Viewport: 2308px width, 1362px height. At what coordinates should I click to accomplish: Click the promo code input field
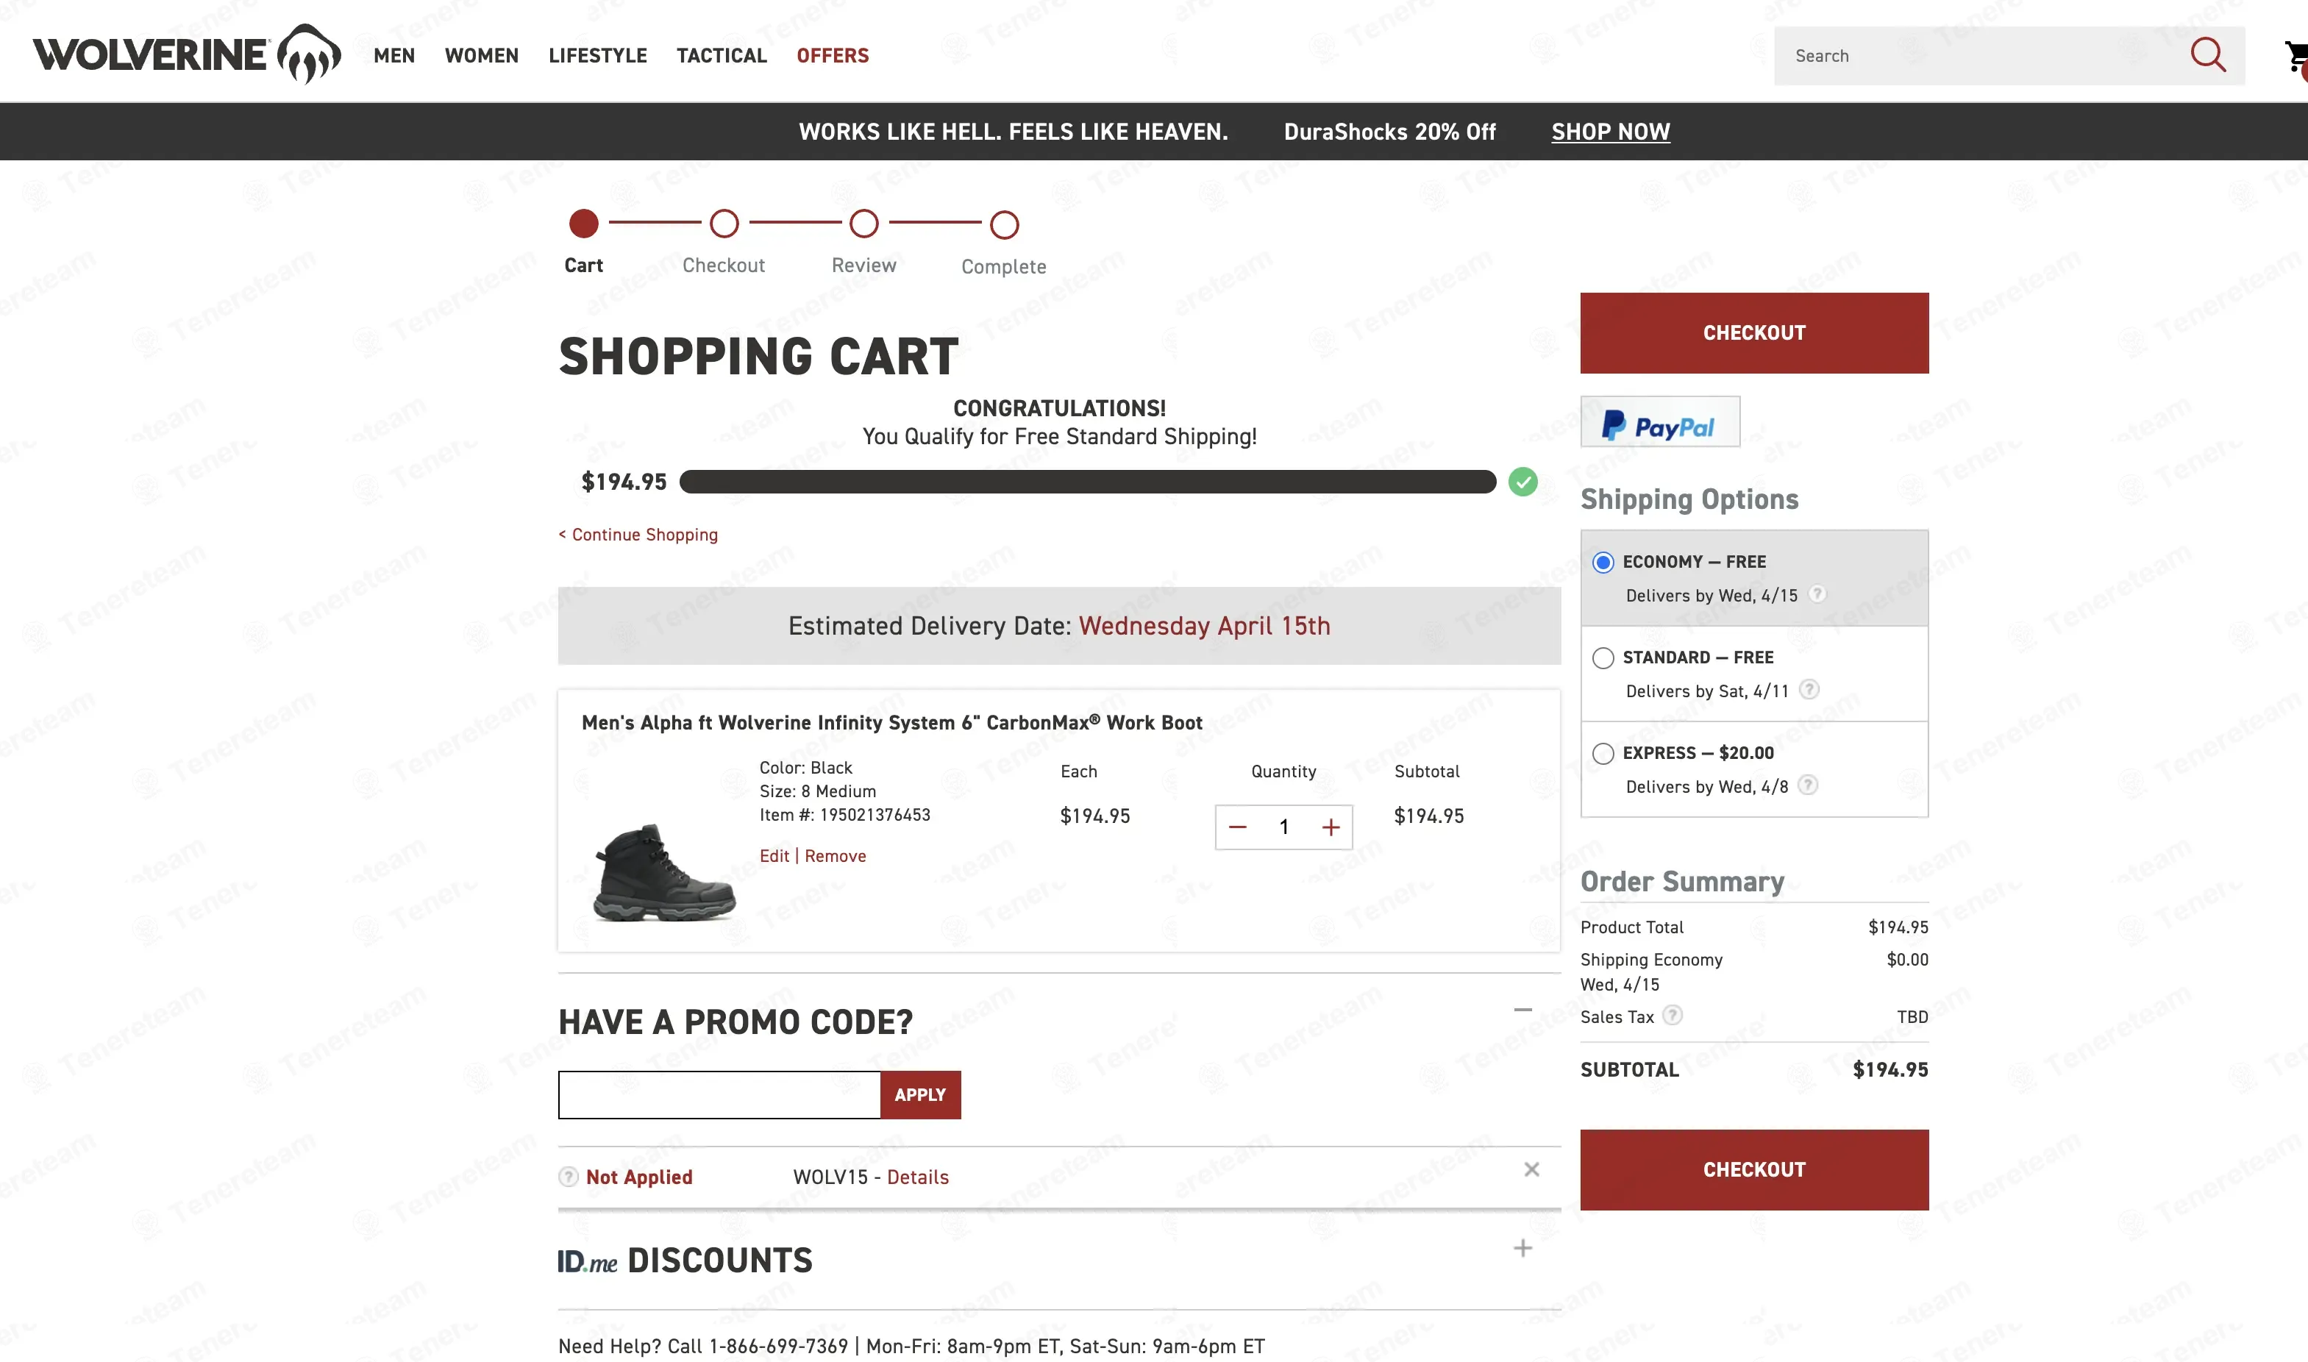point(719,1095)
